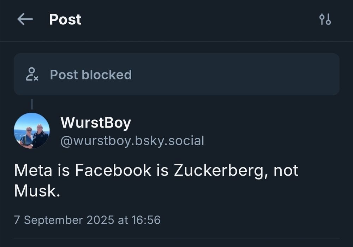Click the thread connector line above avatar
This screenshot has height=247, width=353.
coord(31,104)
